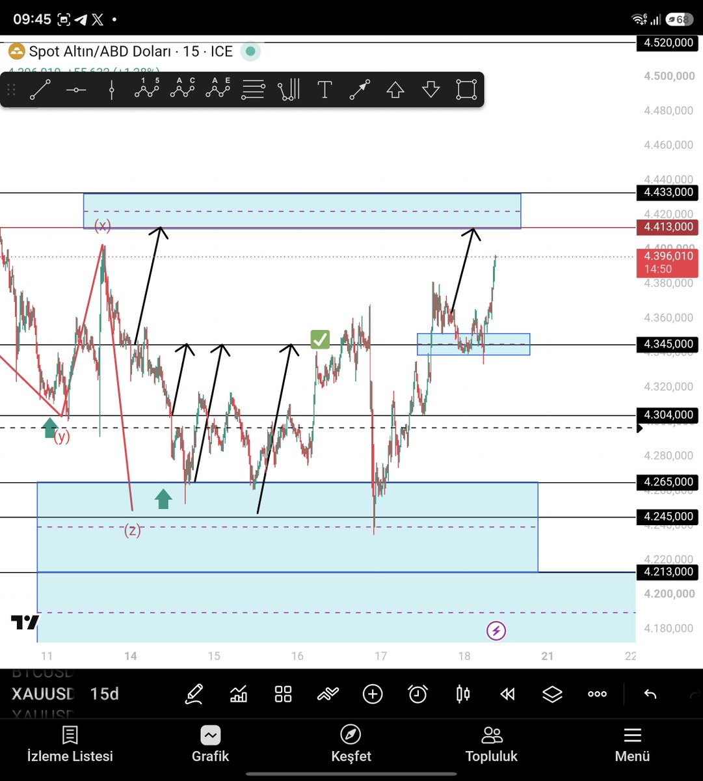
Task: Select the rectangle drawing tool
Action: pyautogui.click(x=466, y=89)
